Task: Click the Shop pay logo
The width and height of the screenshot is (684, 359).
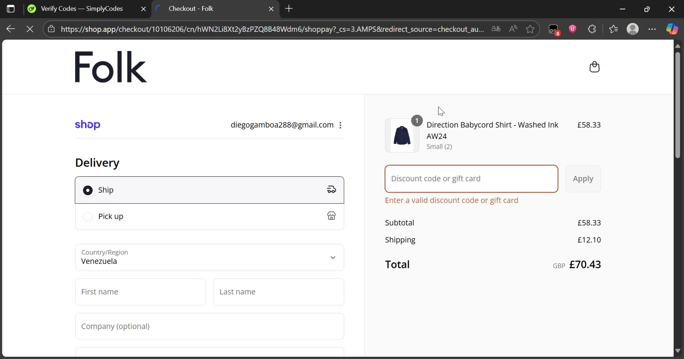Action: pos(88,125)
